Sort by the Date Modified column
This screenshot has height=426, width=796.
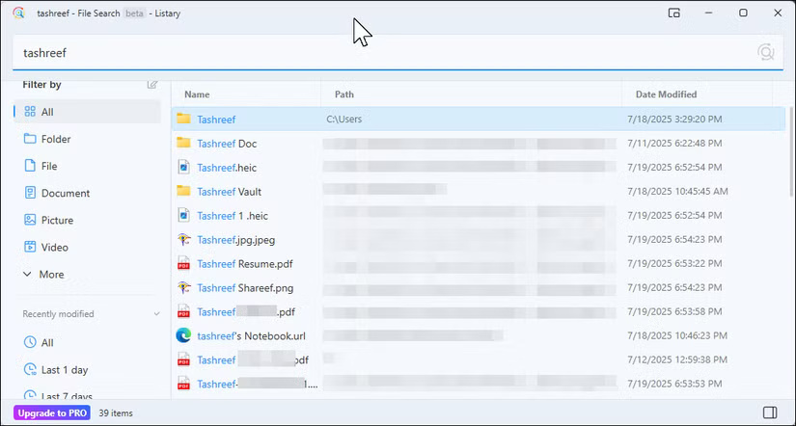[x=666, y=94]
